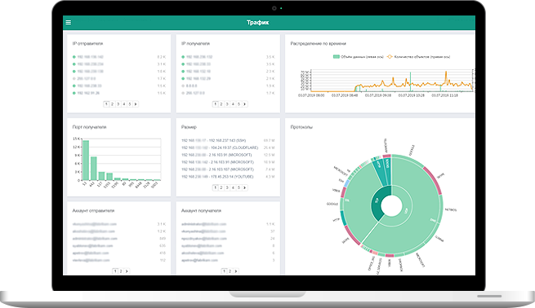
Task: Click the Трафик page title
Action: point(258,23)
